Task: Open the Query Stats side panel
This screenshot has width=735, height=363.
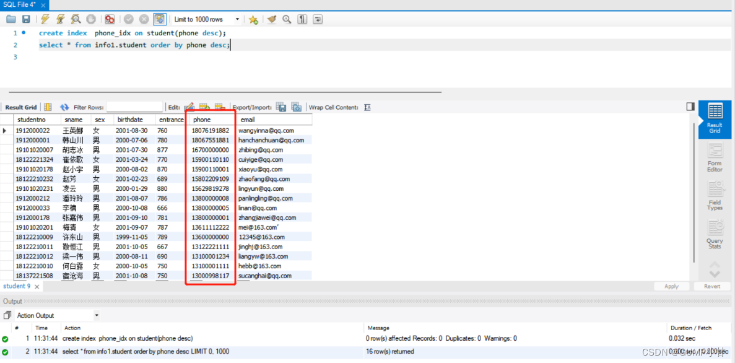Action: 715,235
